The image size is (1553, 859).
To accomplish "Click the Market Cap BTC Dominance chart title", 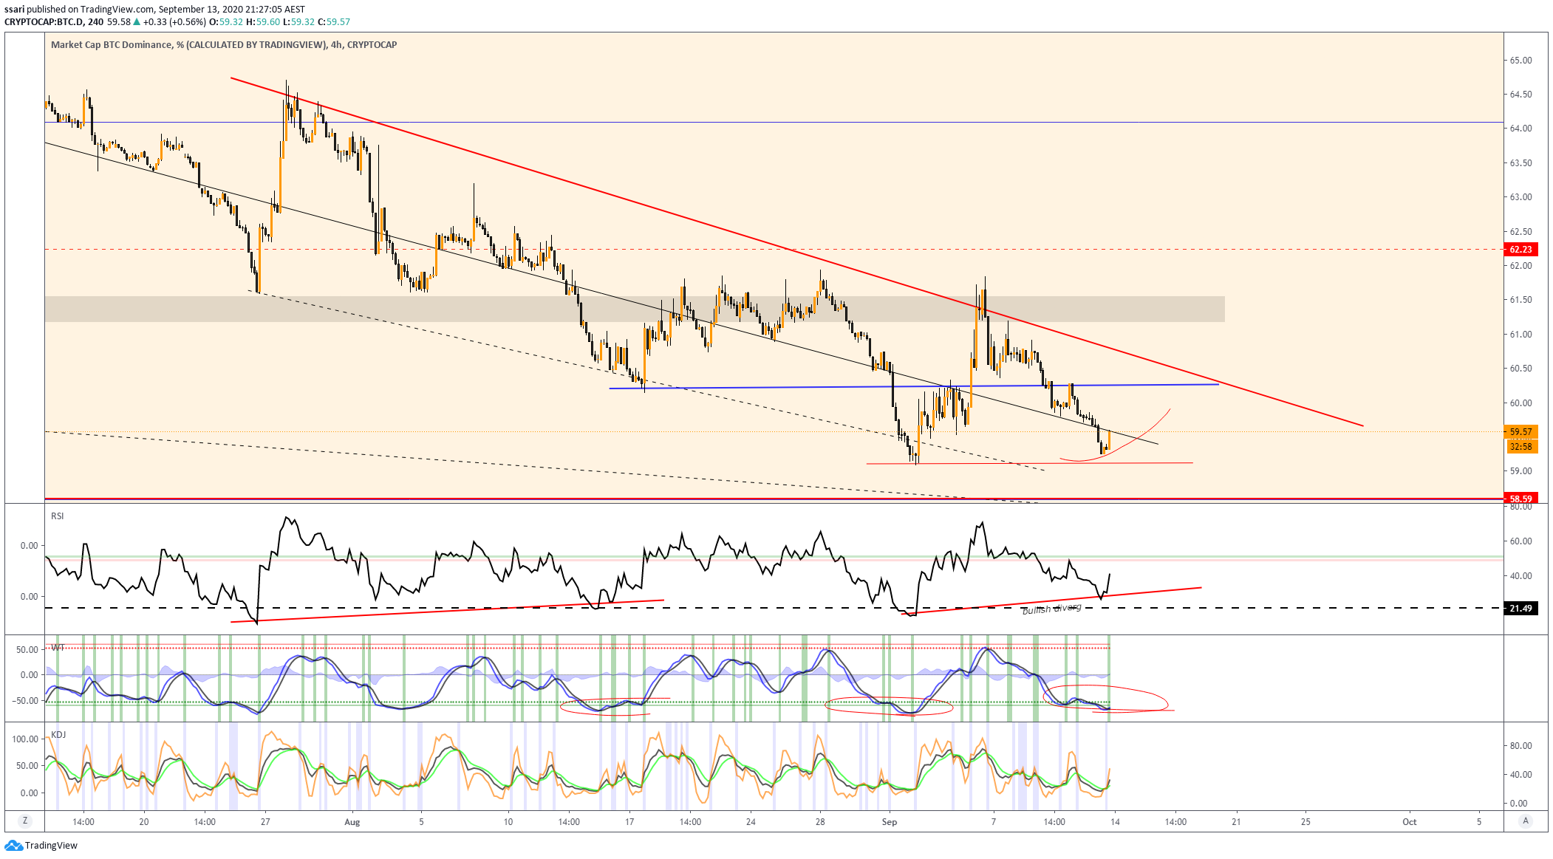I will (224, 44).
